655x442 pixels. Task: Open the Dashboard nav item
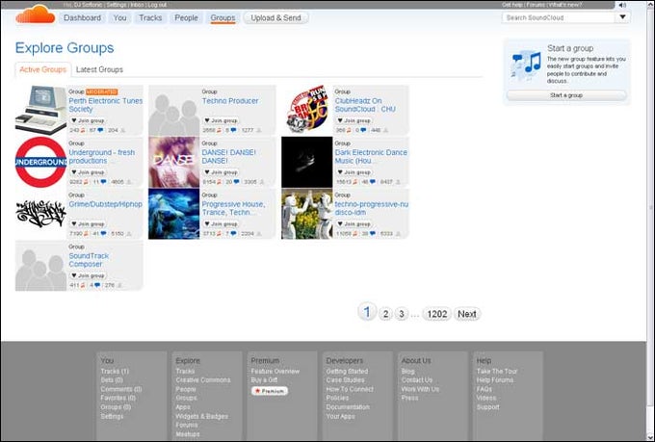(82, 18)
